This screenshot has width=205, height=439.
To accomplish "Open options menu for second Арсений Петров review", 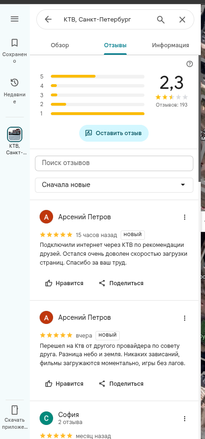I will click(x=184, y=318).
